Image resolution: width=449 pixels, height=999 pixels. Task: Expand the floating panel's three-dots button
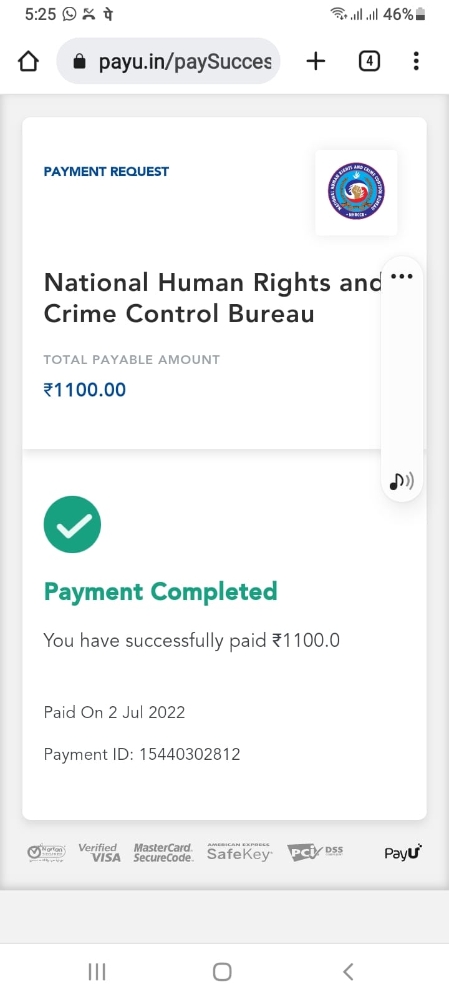point(402,276)
